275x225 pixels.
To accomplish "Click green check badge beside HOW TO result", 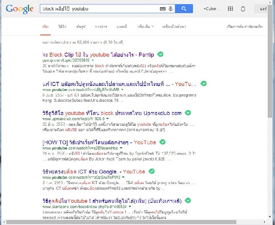I will [163, 142].
